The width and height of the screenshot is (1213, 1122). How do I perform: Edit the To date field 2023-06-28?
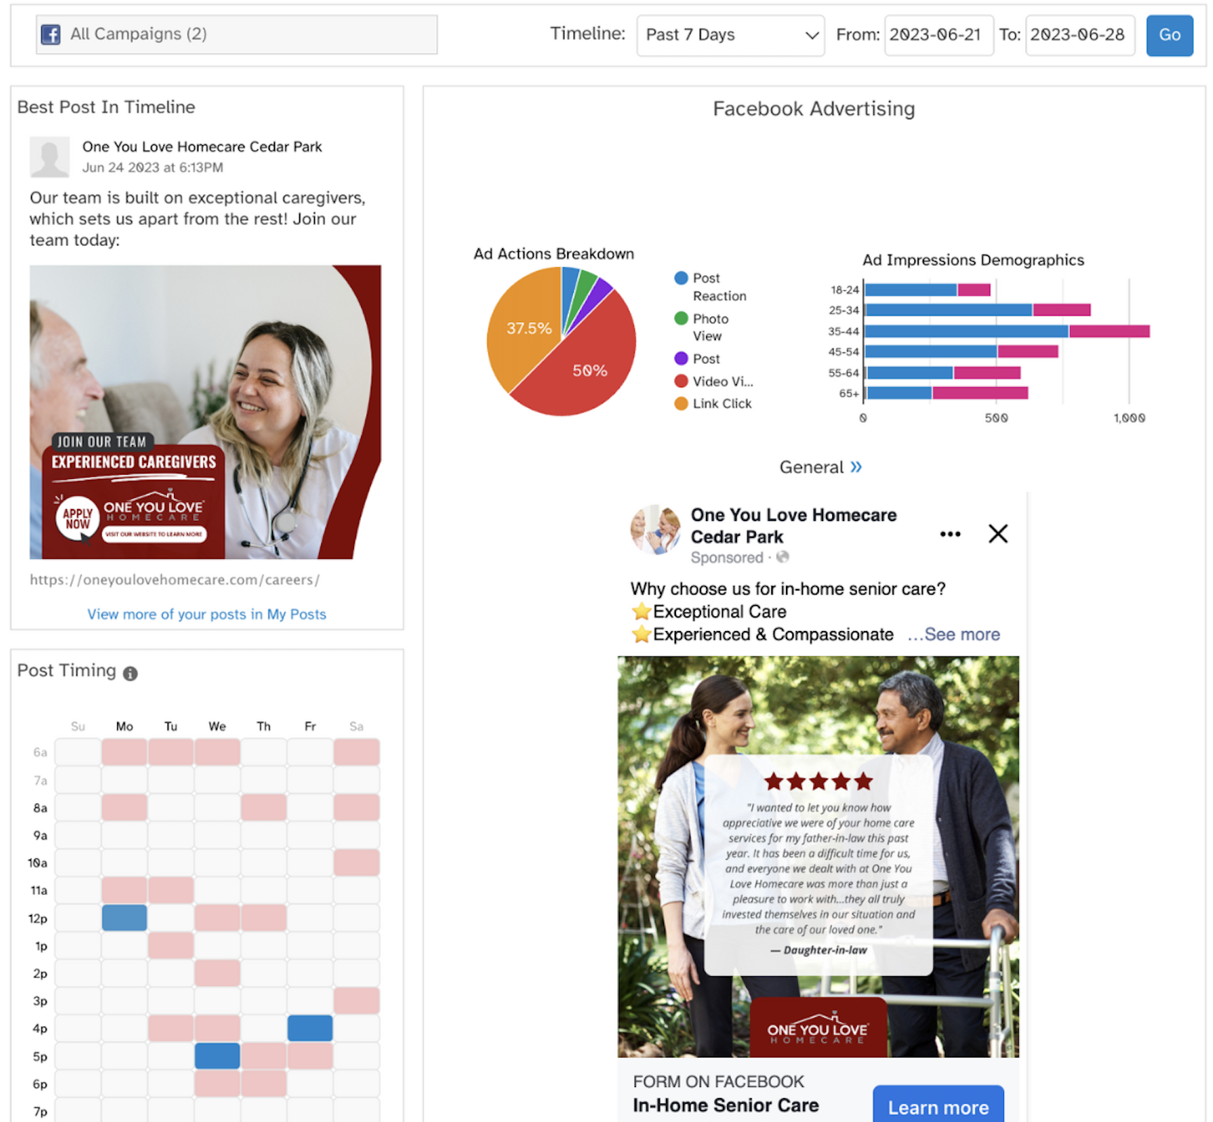1080,35
